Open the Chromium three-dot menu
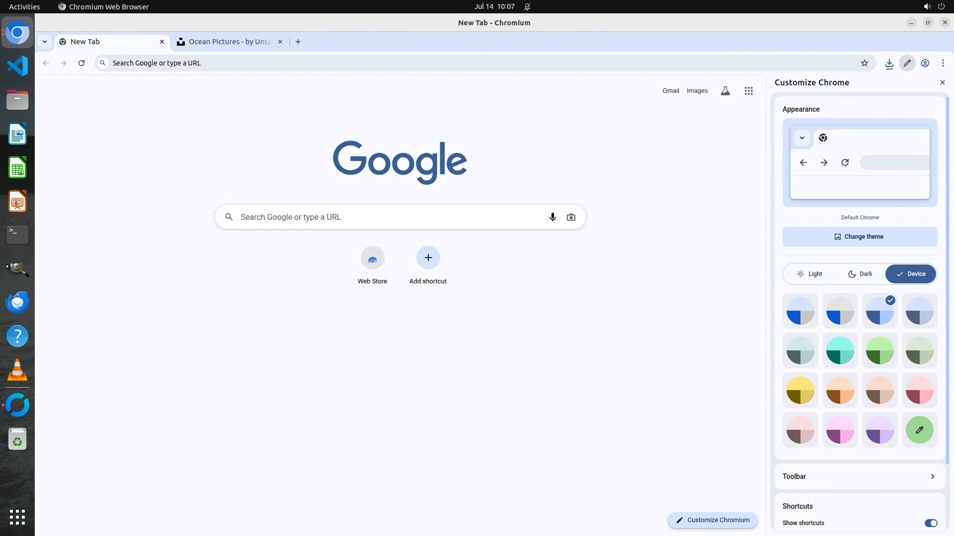 click(x=943, y=63)
